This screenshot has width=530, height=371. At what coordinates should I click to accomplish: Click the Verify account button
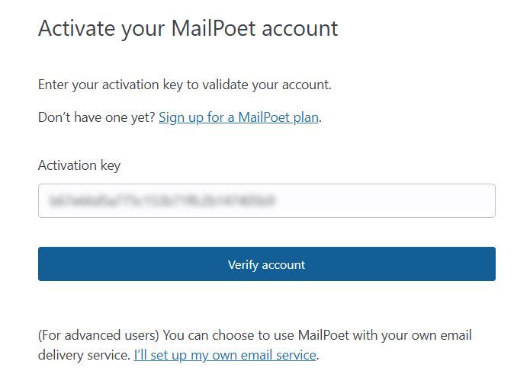266,264
